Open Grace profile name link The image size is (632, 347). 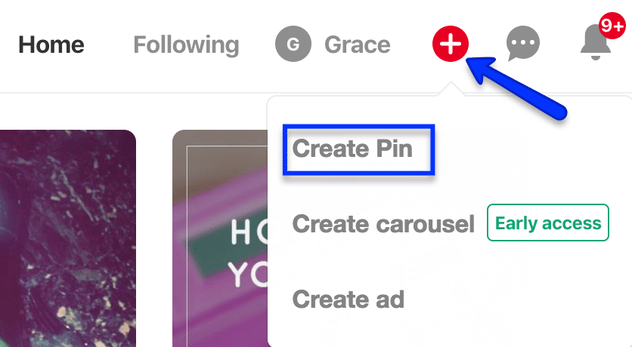[357, 45]
